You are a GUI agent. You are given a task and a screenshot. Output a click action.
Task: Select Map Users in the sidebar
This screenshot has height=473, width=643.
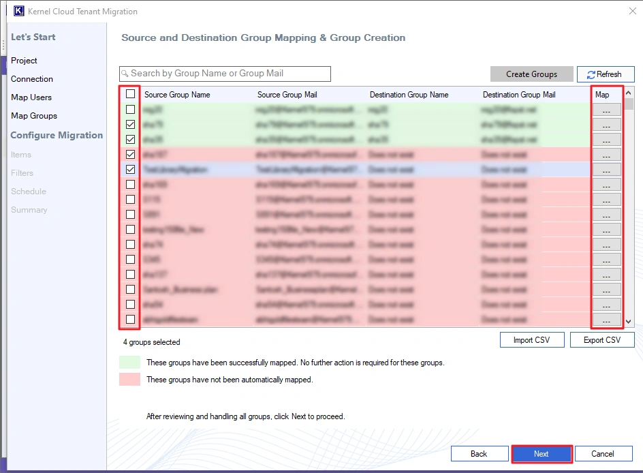point(31,97)
